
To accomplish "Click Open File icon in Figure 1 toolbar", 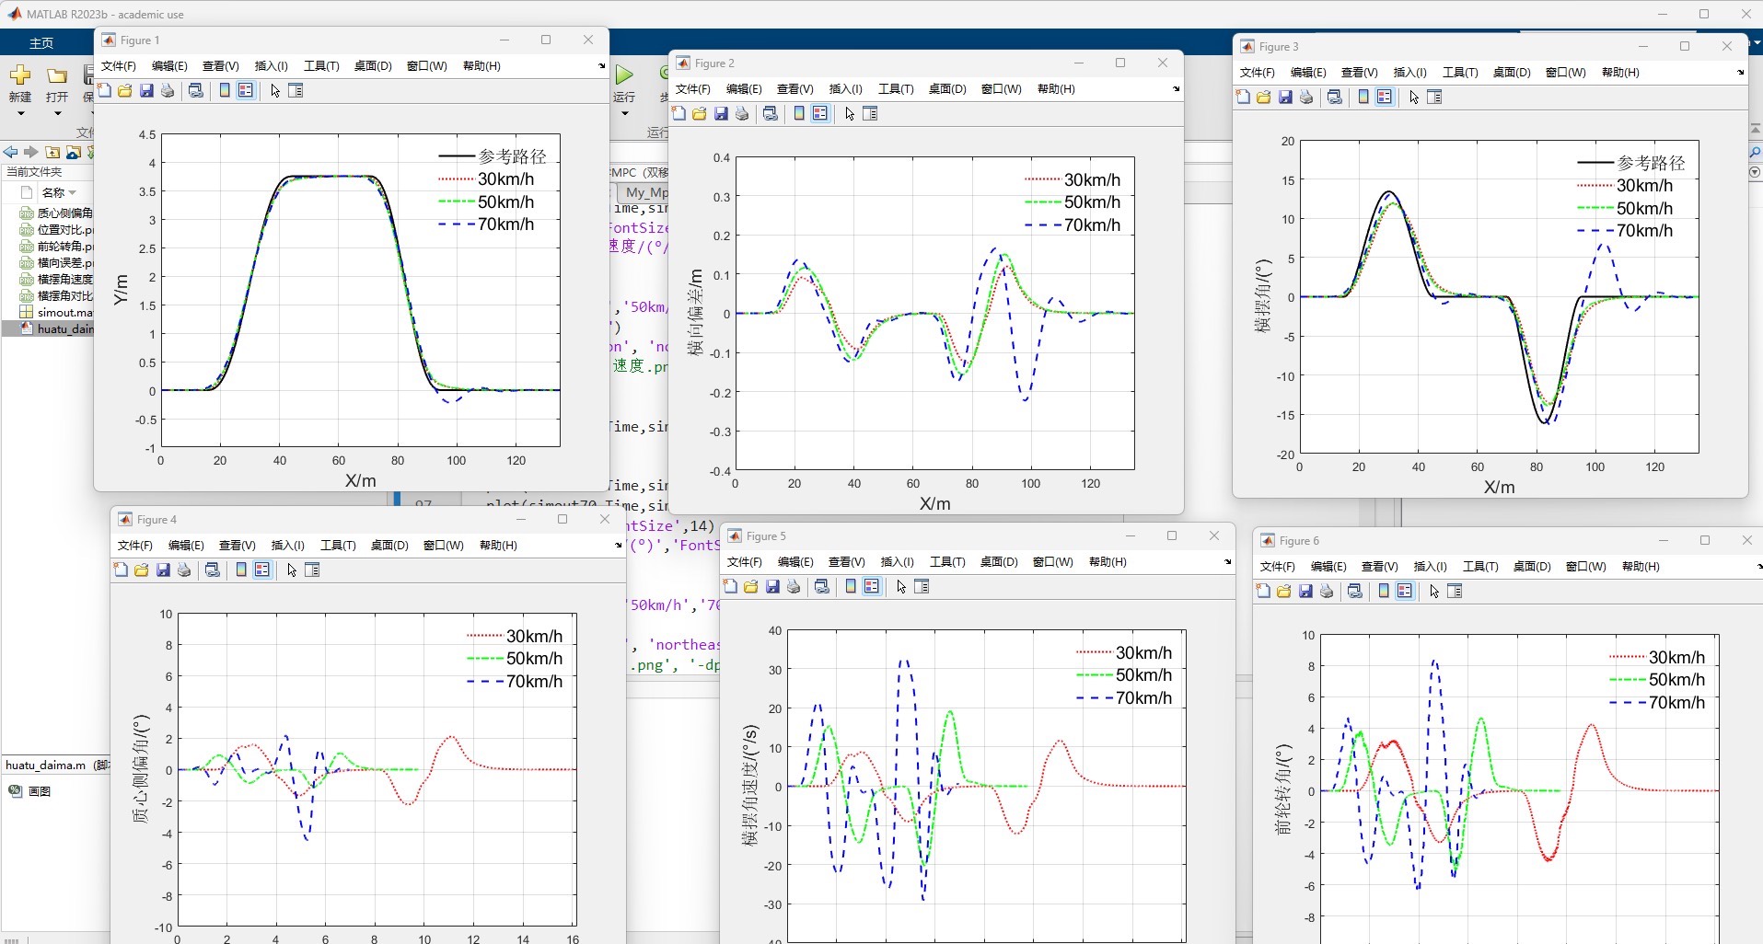I will 125,90.
